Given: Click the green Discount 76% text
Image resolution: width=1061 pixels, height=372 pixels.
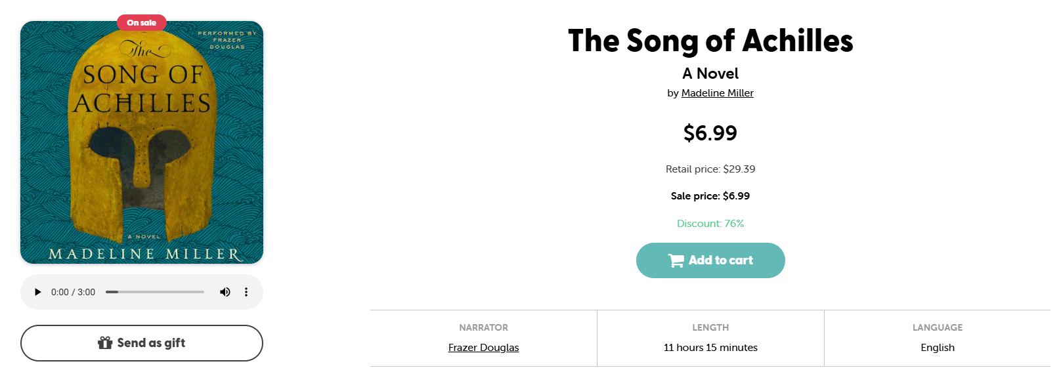Looking at the screenshot, I should (710, 224).
